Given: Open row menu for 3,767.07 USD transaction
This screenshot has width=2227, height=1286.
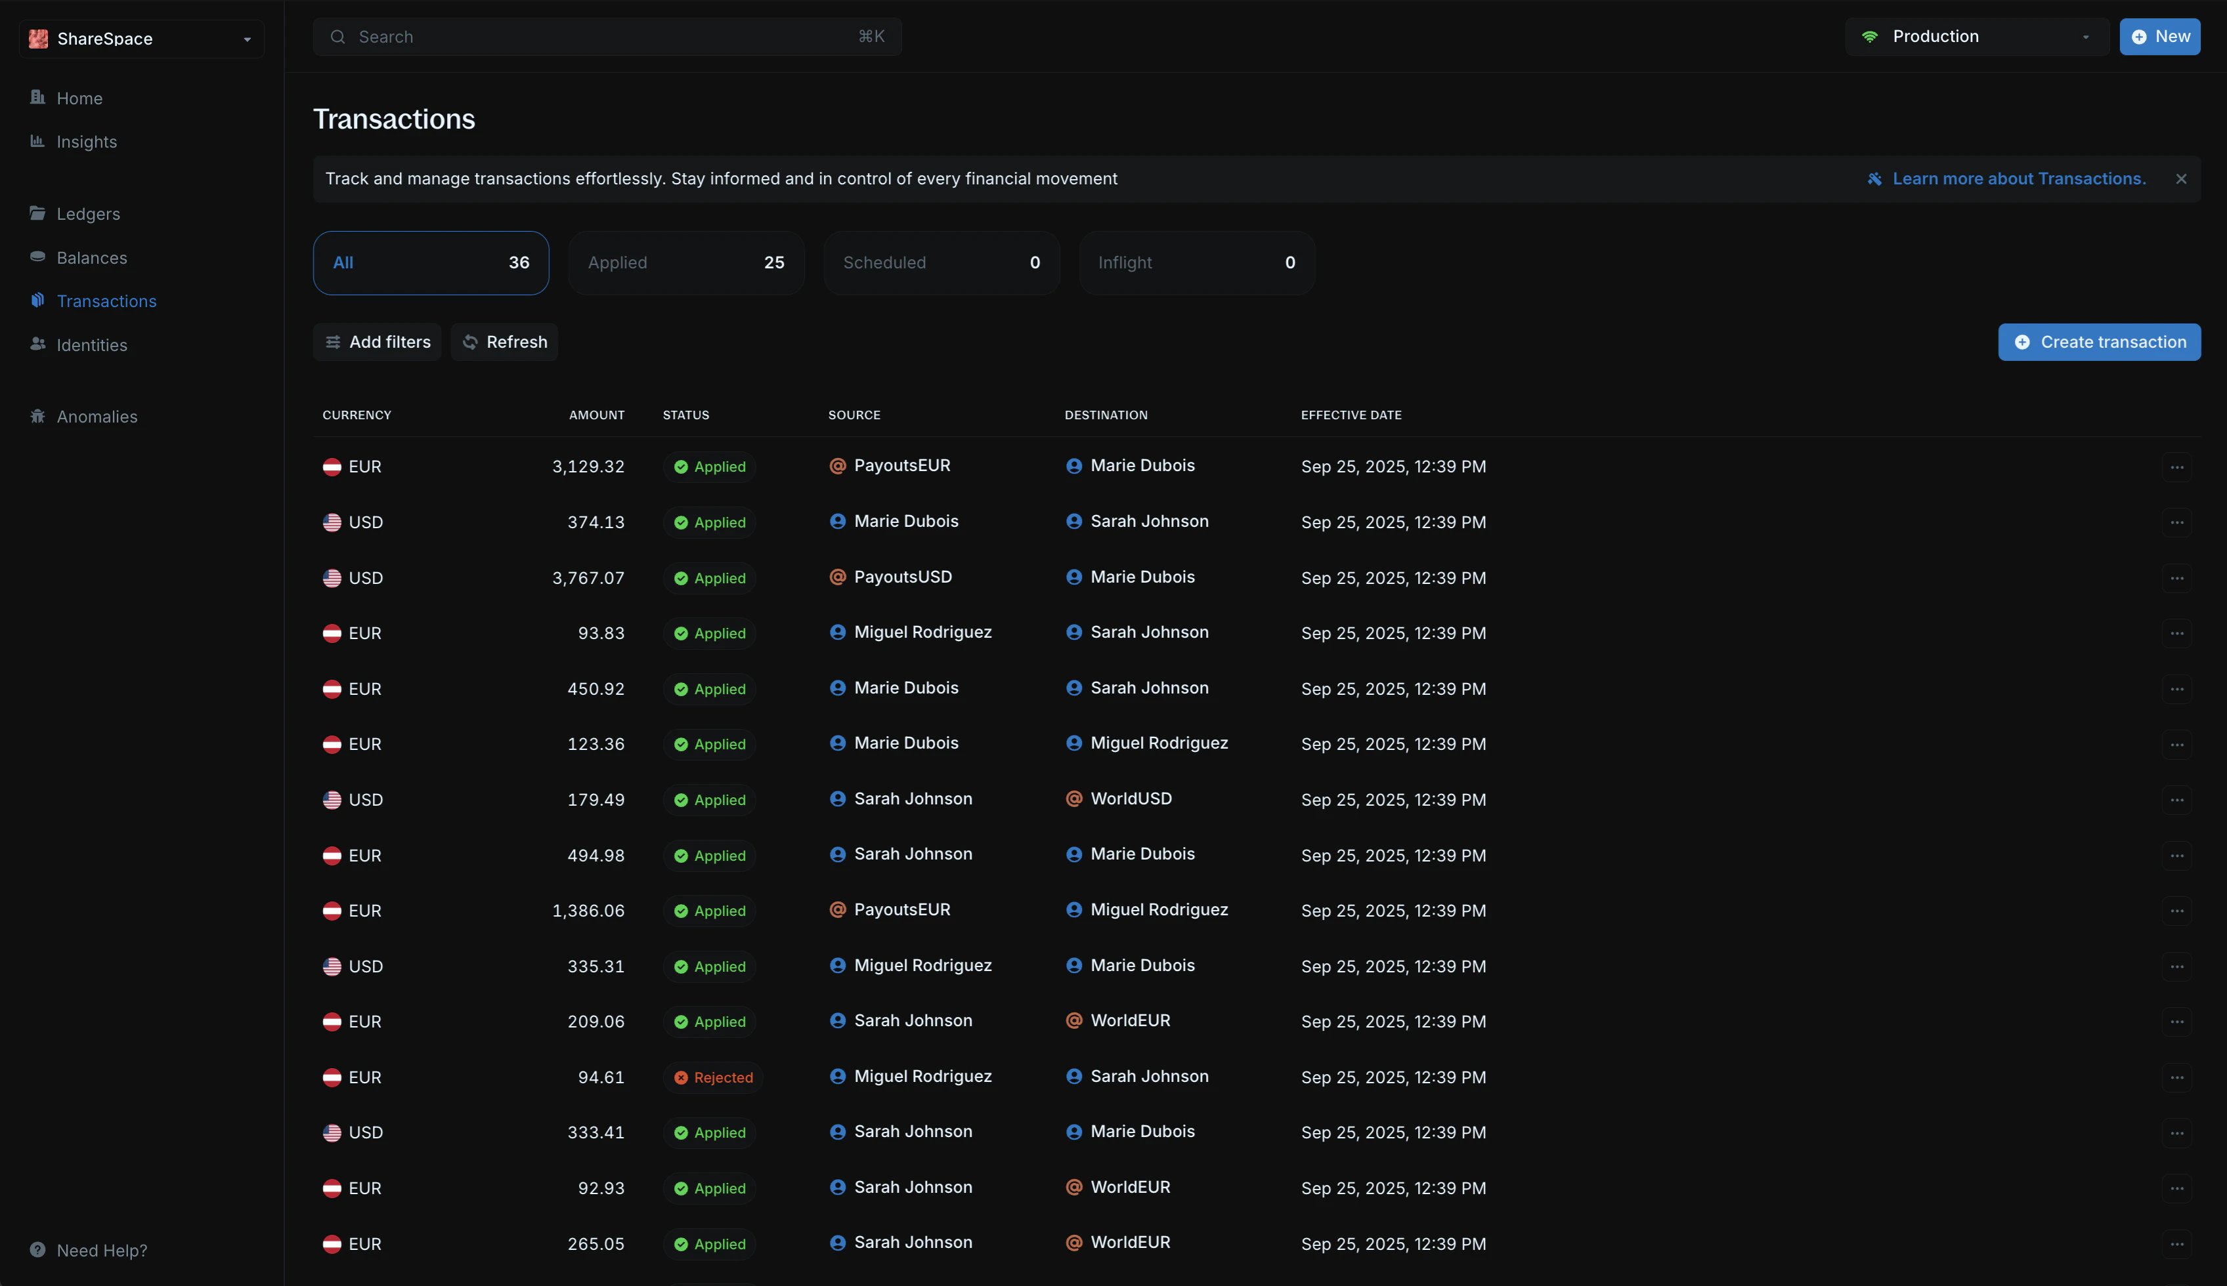Looking at the screenshot, I should [2176, 577].
